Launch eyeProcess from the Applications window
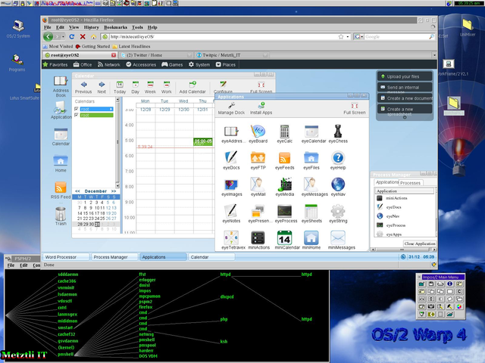The image size is (485, 363). tap(285, 212)
